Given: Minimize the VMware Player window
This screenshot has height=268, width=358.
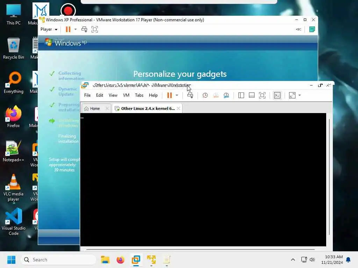Looking at the screenshot, I should tap(296, 20).
